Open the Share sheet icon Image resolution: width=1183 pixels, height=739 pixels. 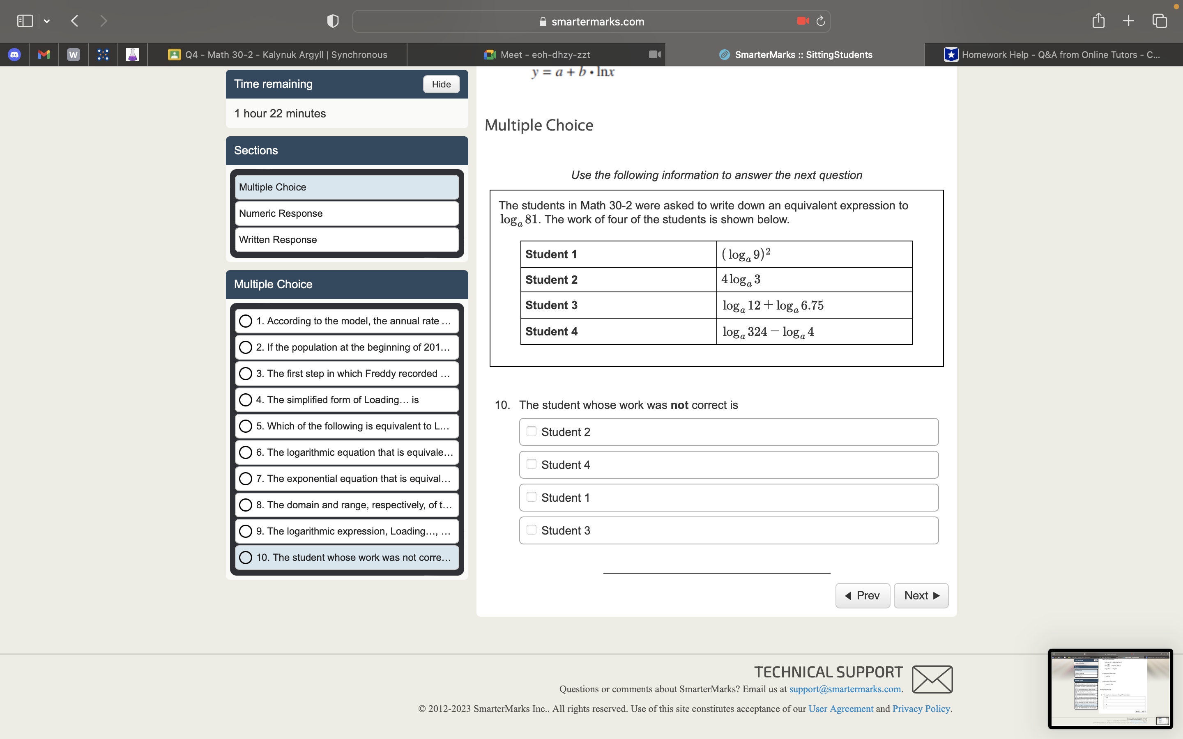pos(1098,21)
